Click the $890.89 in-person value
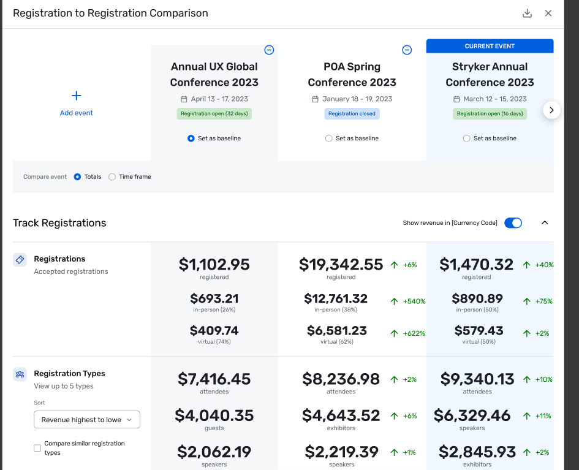 [x=477, y=298]
